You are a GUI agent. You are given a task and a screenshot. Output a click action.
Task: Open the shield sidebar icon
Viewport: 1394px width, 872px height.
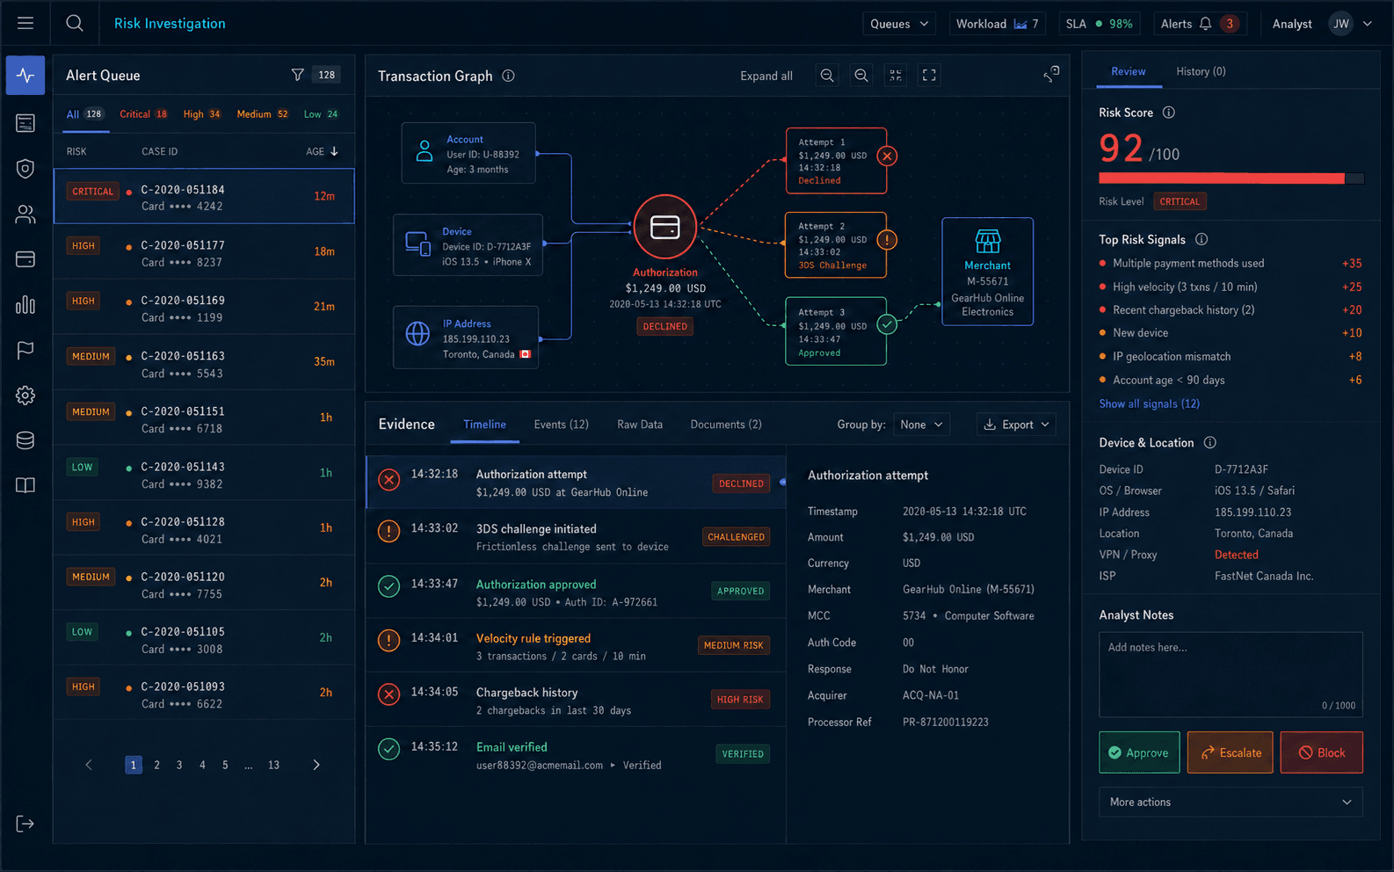click(x=25, y=168)
